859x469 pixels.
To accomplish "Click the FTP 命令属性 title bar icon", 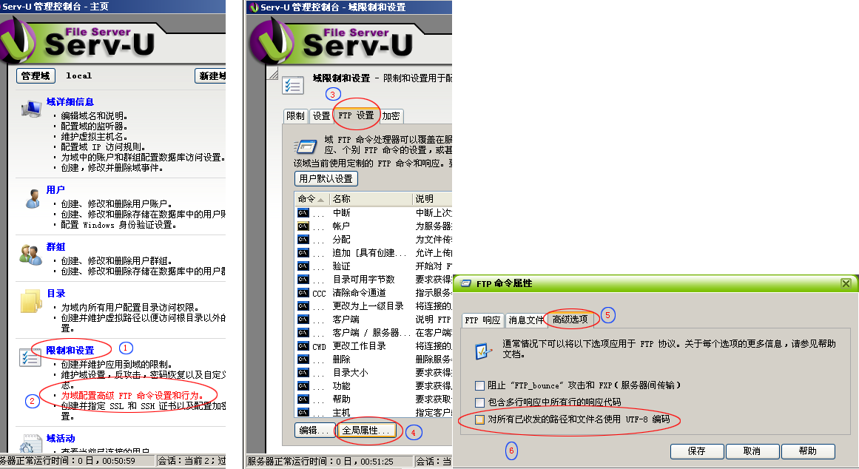I will [x=465, y=283].
